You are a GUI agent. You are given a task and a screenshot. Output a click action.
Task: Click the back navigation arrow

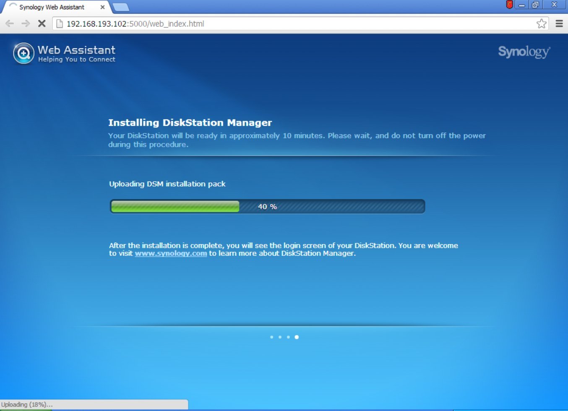point(9,24)
